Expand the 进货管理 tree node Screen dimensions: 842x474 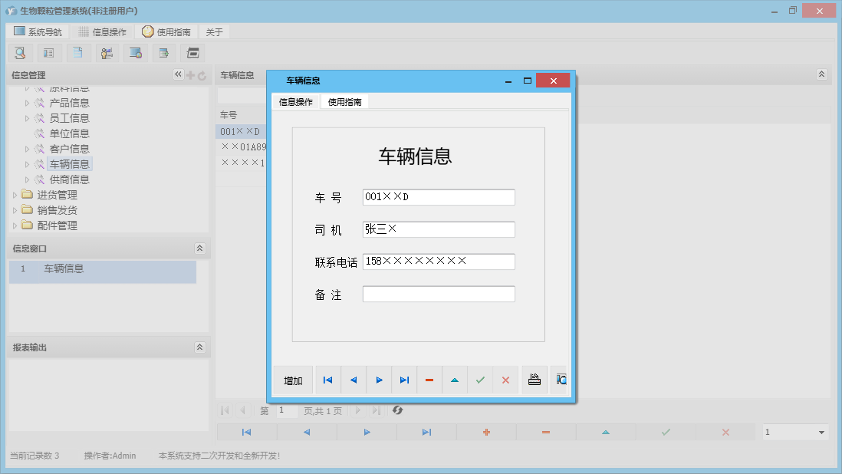pos(15,194)
